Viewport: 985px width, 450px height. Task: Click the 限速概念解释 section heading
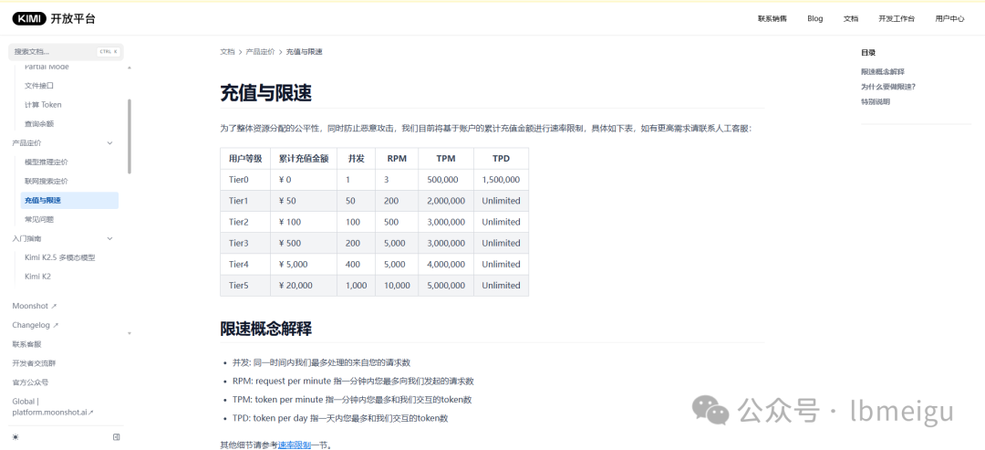(x=265, y=328)
